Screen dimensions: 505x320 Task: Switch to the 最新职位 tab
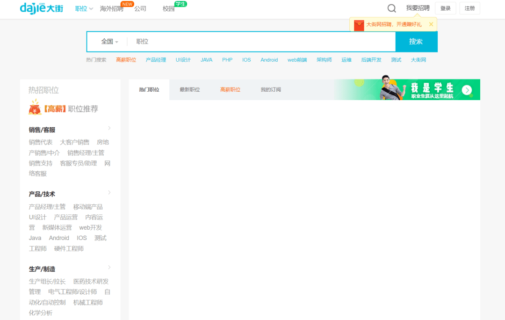tap(189, 89)
